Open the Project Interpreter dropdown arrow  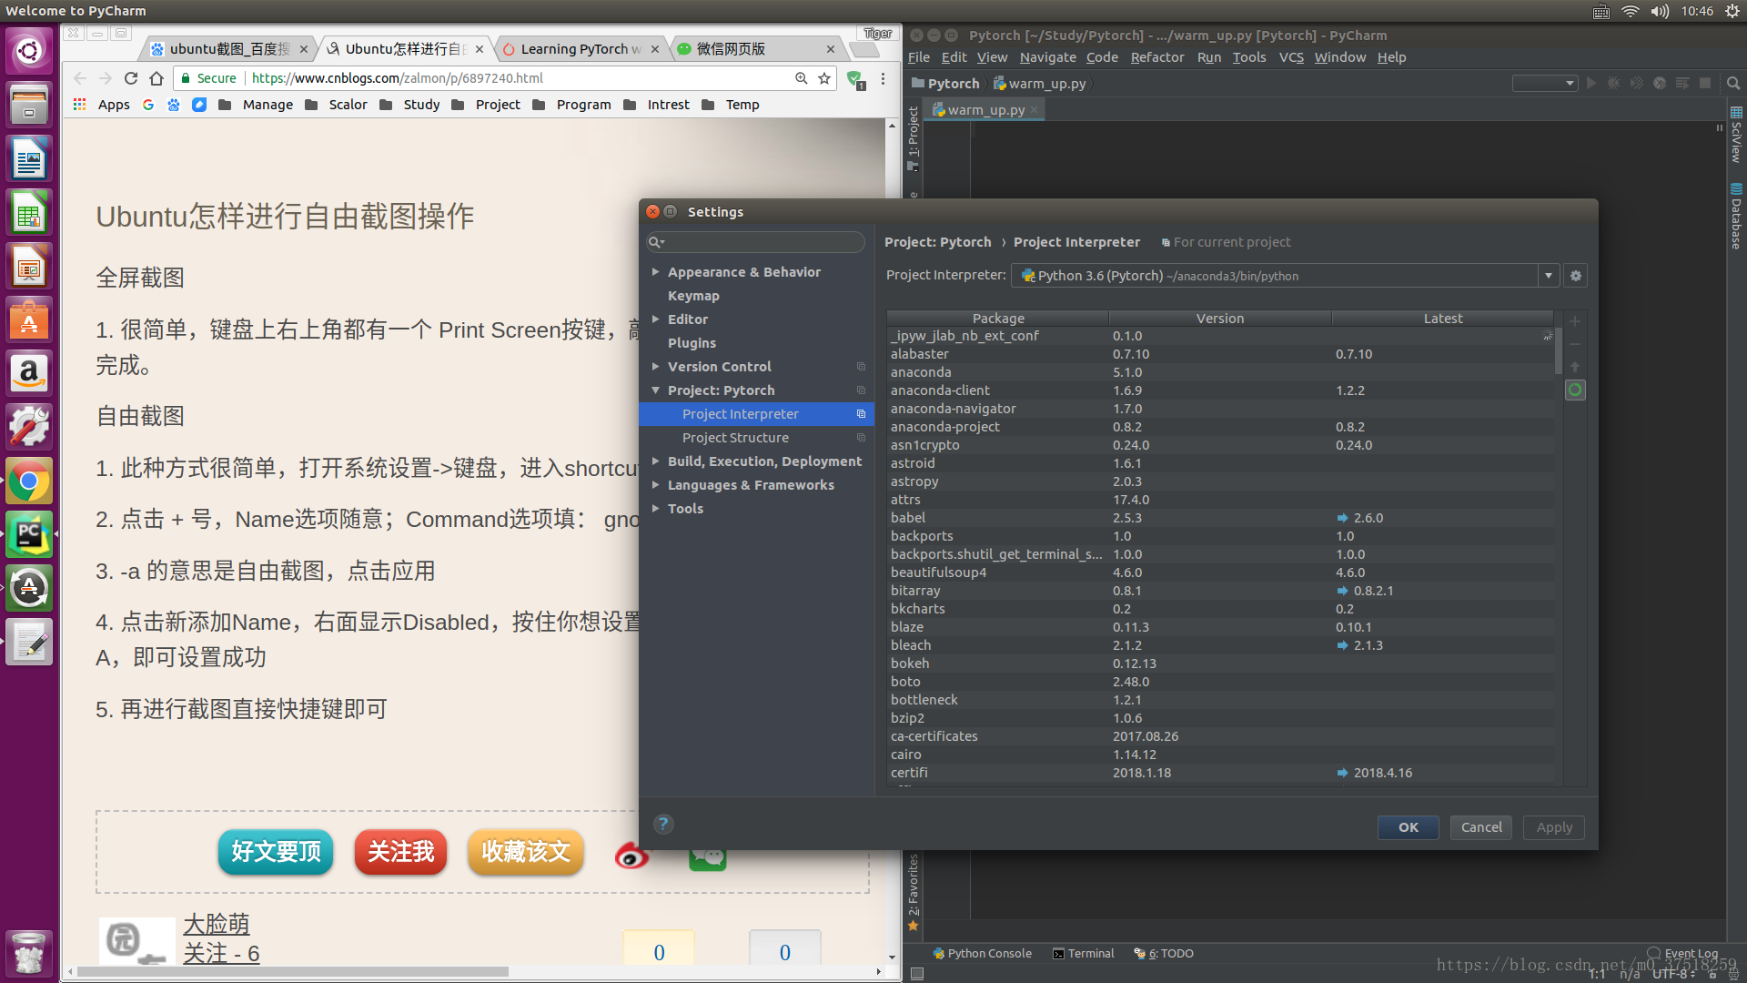1549,276
